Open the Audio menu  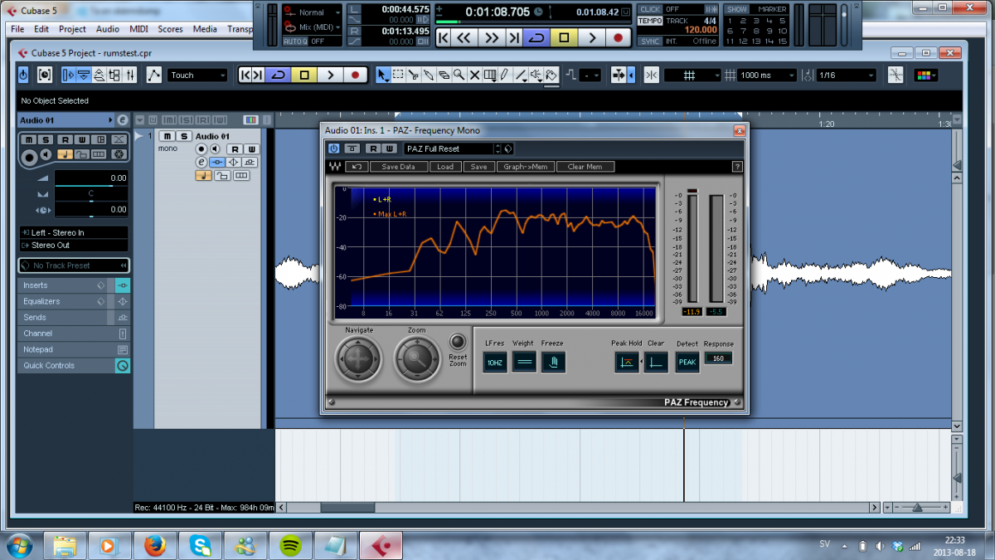108,29
